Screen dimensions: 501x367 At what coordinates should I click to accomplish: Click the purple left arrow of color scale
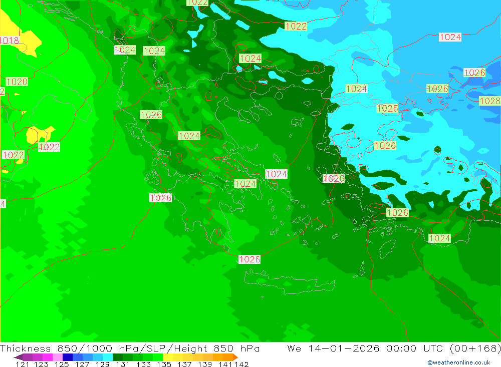pyautogui.click(x=18, y=357)
